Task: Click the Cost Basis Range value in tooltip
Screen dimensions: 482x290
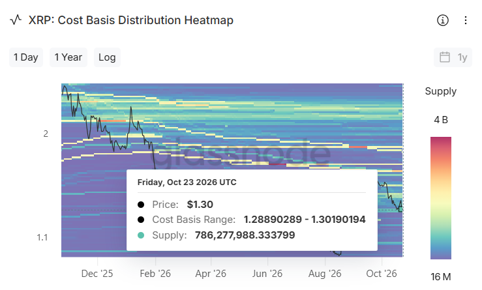Action: [305, 220]
